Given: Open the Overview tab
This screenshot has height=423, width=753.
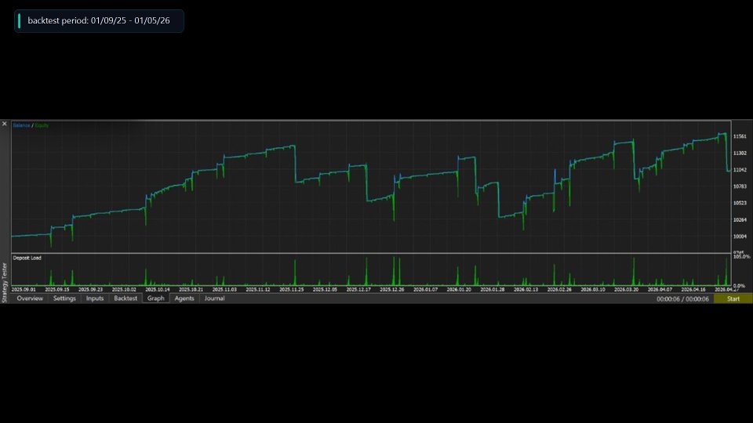Looking at the screenshot, I should (x=30, y=298).
